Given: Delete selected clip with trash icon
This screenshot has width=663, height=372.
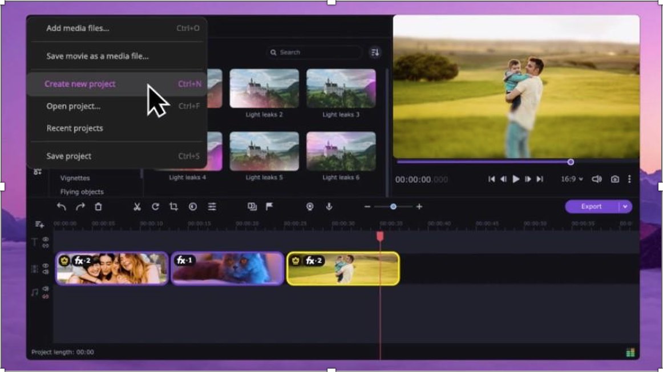Looking at the screenshot, I should (98, 207).
